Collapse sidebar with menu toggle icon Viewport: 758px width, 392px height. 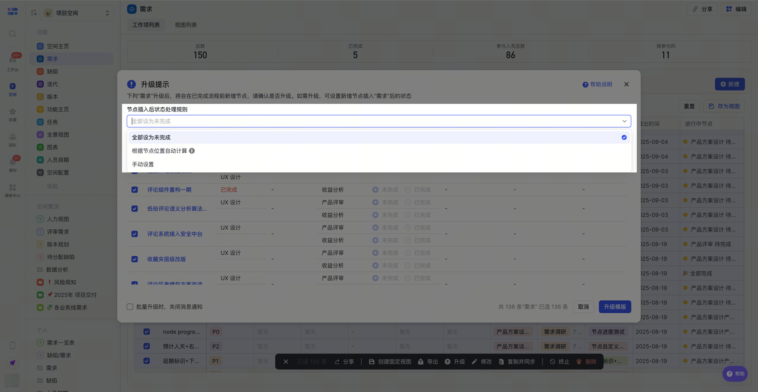click(33, 12)
